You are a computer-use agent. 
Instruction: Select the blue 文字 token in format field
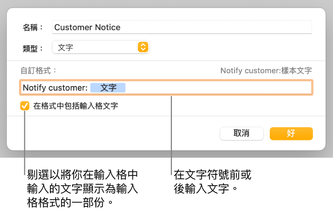[x=108, y=88]
